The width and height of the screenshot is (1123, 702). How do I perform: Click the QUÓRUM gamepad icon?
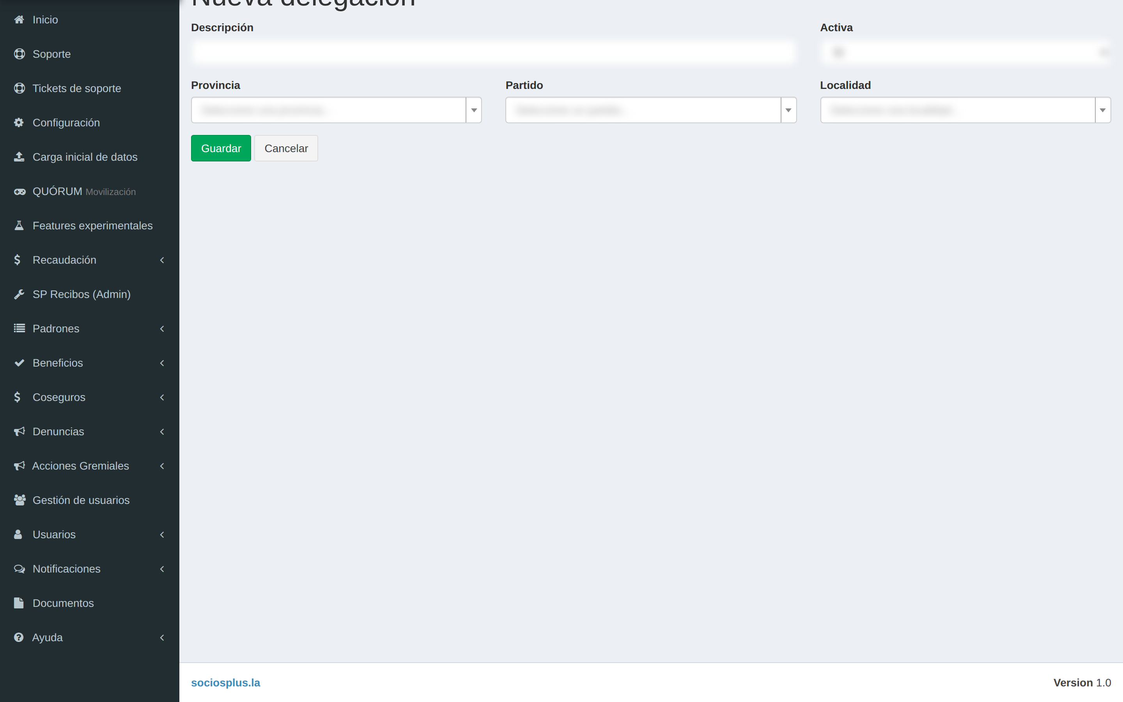click(x=19, y=192)
